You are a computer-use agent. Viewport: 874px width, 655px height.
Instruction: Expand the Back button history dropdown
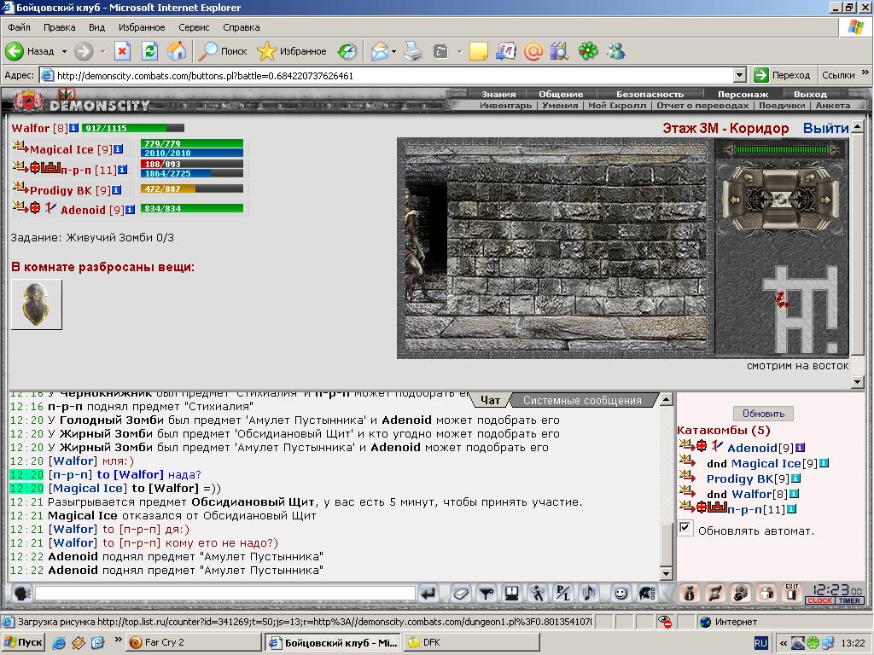pyautogui.click(x=64, y=51)
